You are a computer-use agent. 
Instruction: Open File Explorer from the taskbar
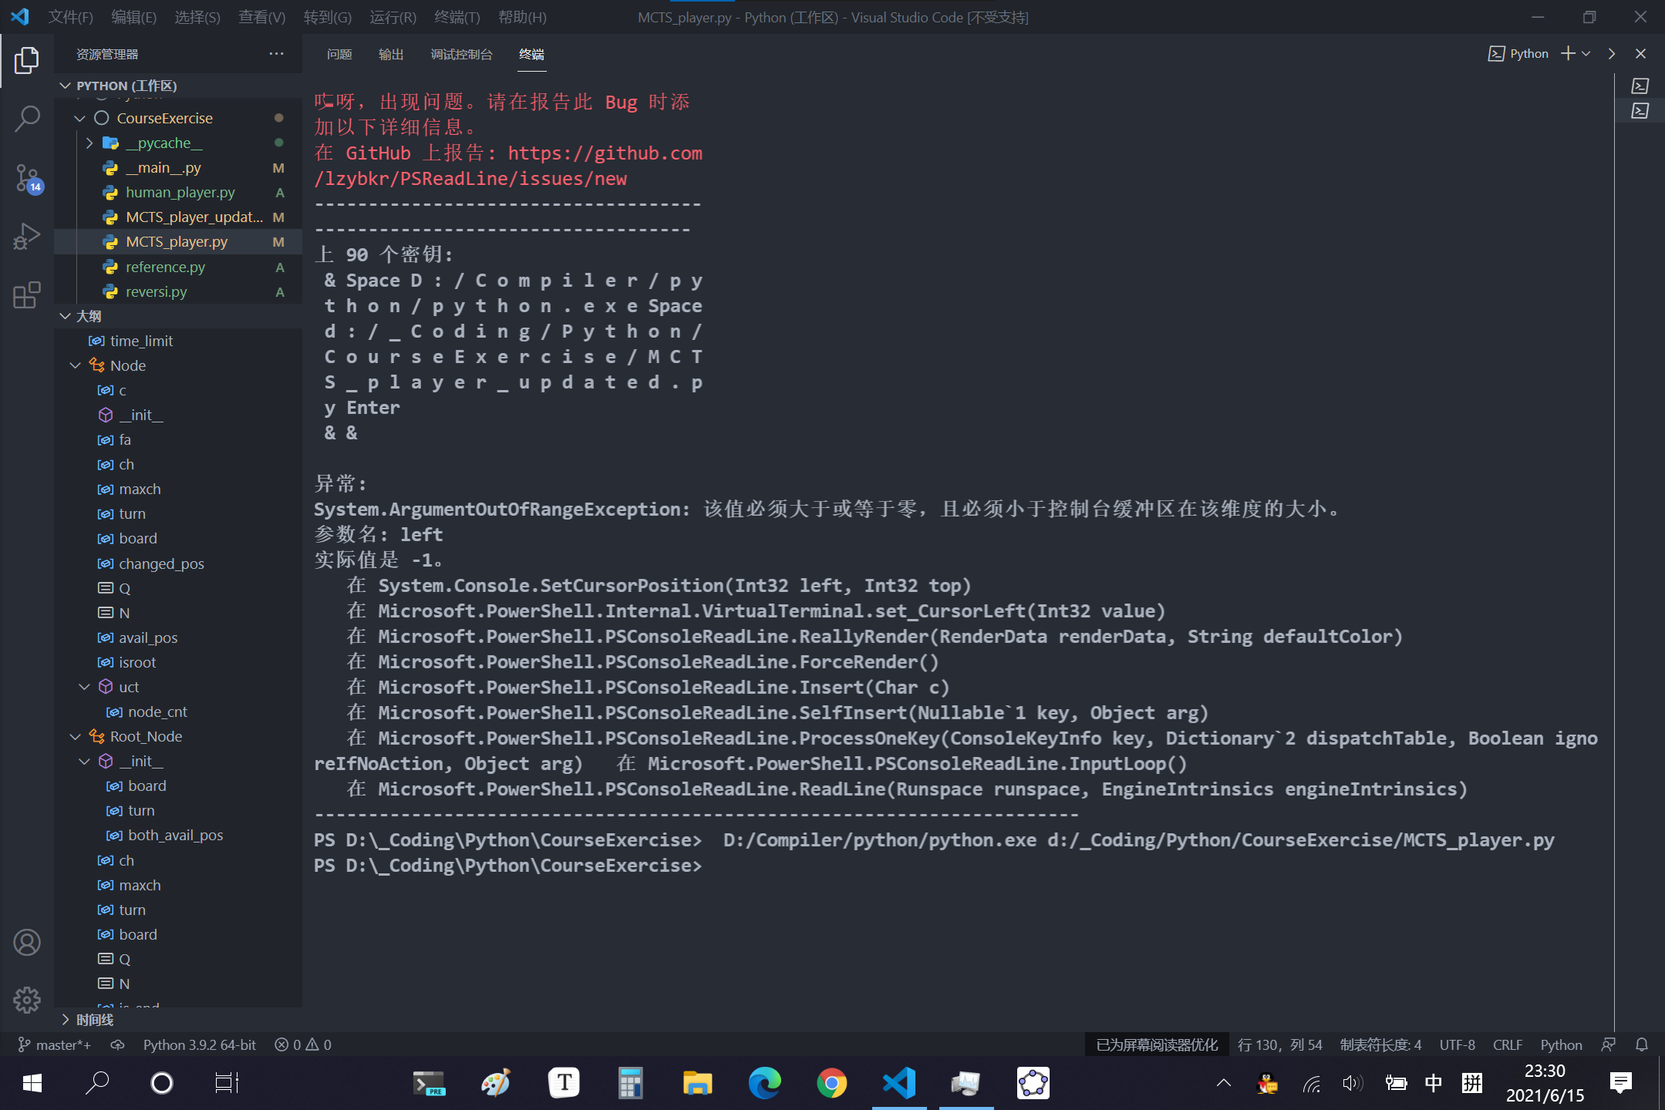(x=697, y=1083)
